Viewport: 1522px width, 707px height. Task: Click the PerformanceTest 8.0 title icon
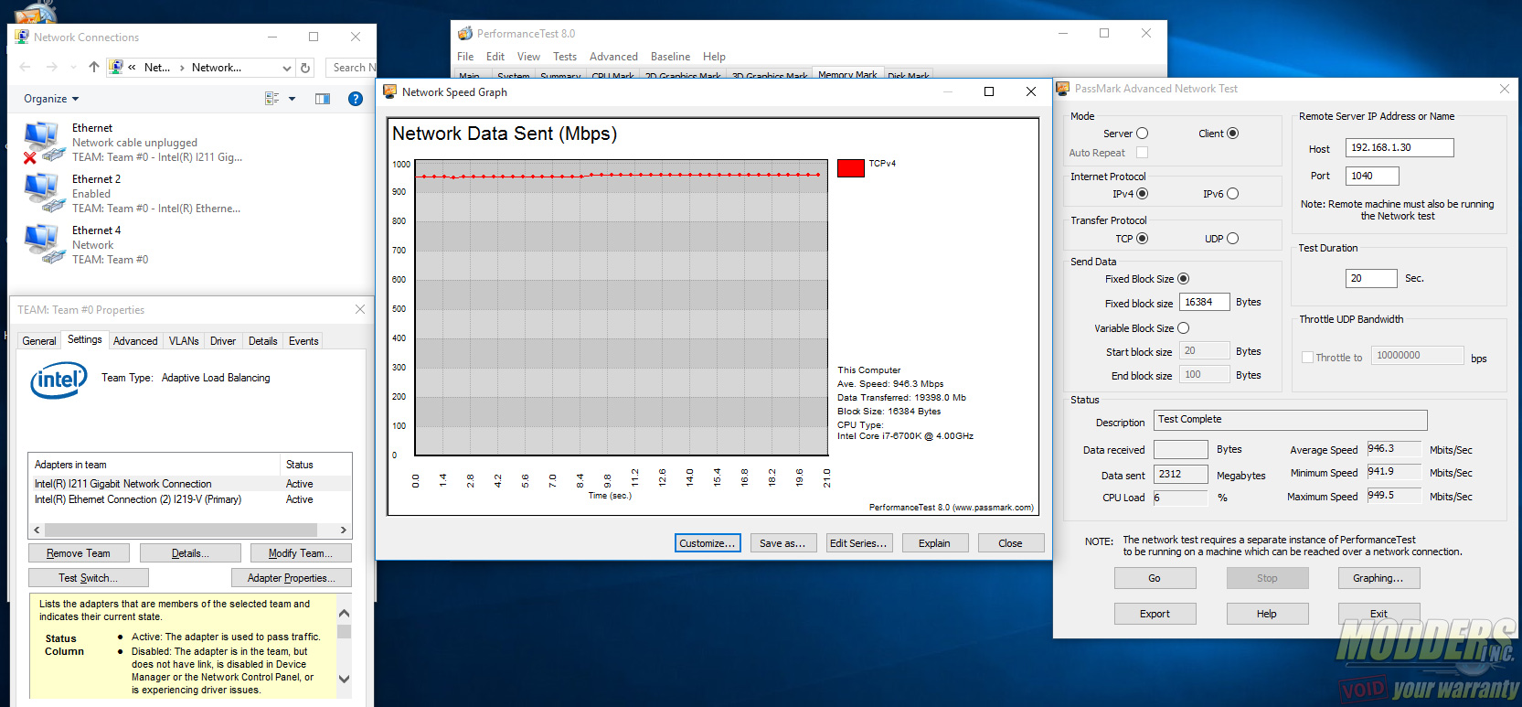pos(465,34)
